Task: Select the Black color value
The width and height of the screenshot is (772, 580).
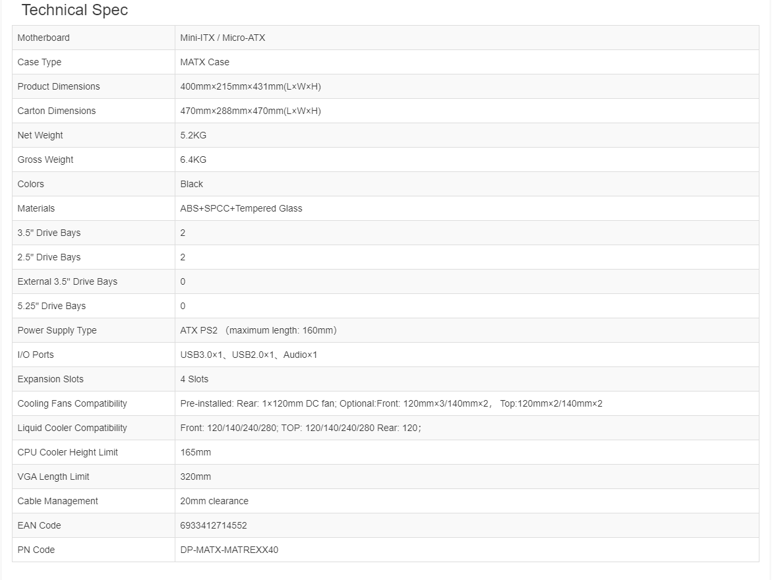Action: coord(192,184)
